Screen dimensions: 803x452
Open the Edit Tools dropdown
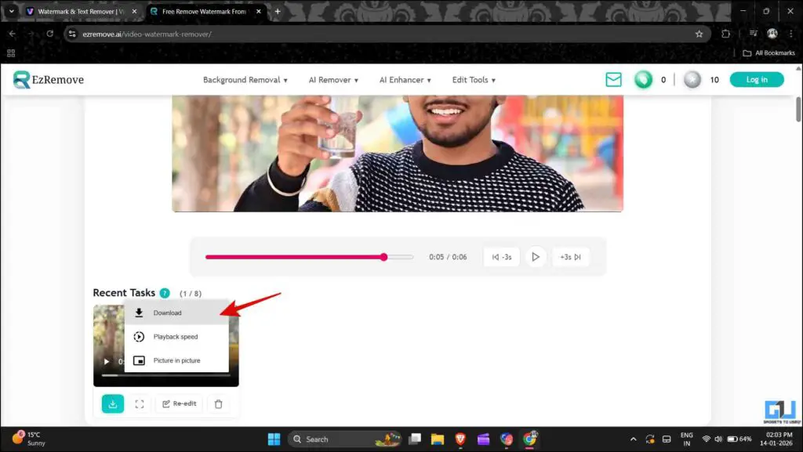pyautogui.click(x=474, y=79)
